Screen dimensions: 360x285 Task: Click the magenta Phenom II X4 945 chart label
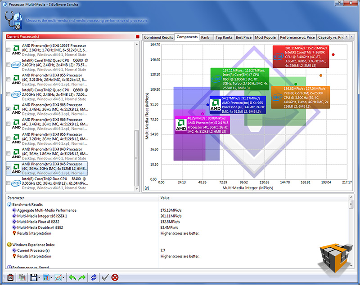tap(202, 125)
